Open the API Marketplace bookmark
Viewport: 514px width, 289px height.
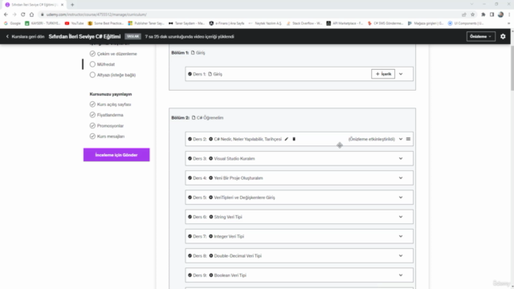click(345, 23)
